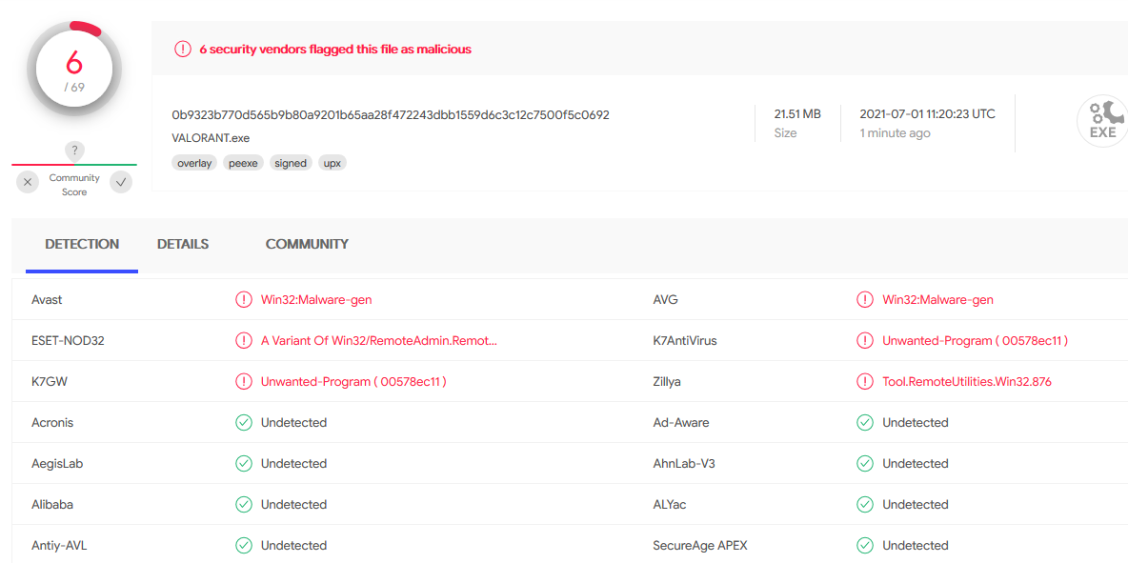Click the file SHA-256 hash text

391,115
